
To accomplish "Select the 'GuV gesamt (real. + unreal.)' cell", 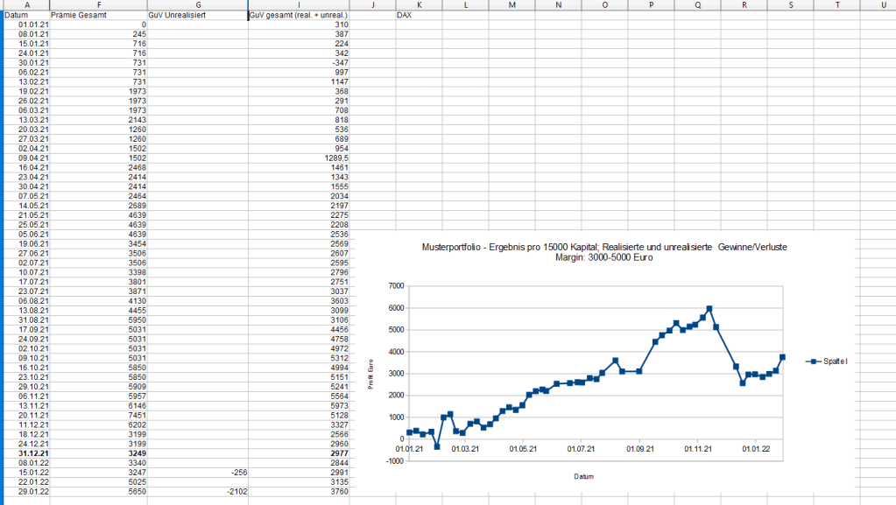I will click(x=298, y=15).
